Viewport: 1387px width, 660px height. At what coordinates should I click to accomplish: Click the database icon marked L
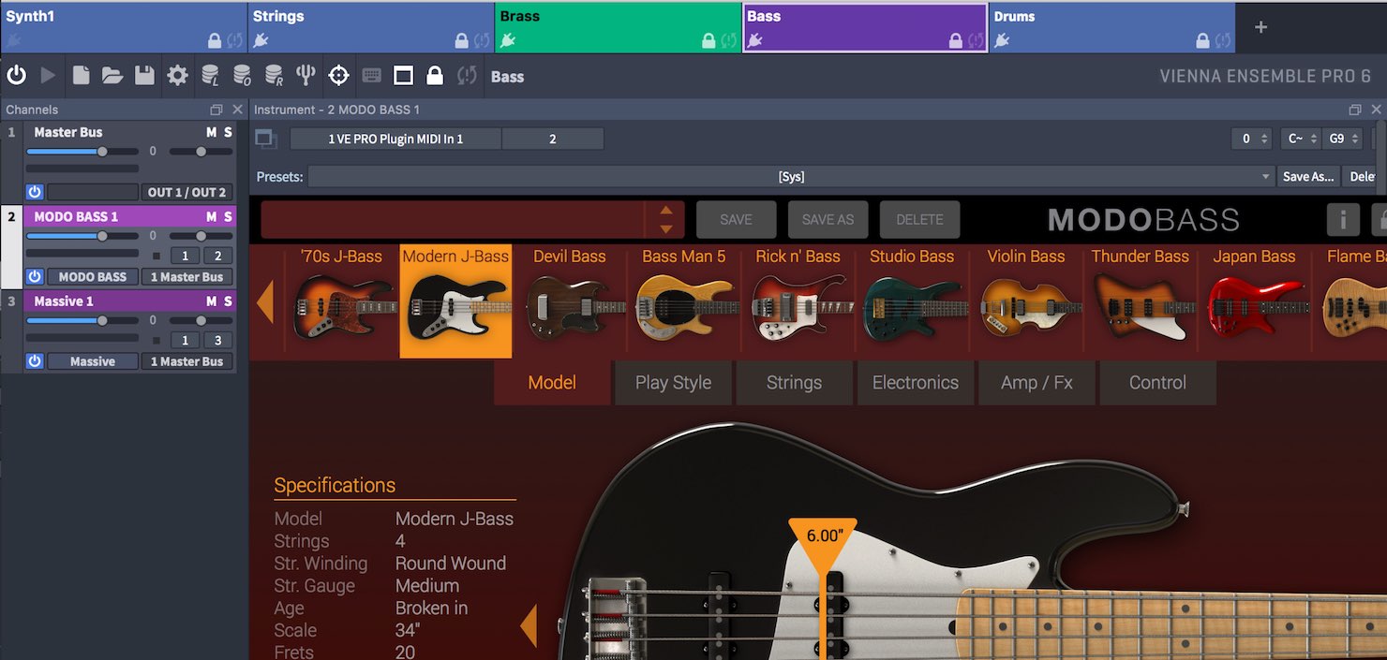[210, 76]
